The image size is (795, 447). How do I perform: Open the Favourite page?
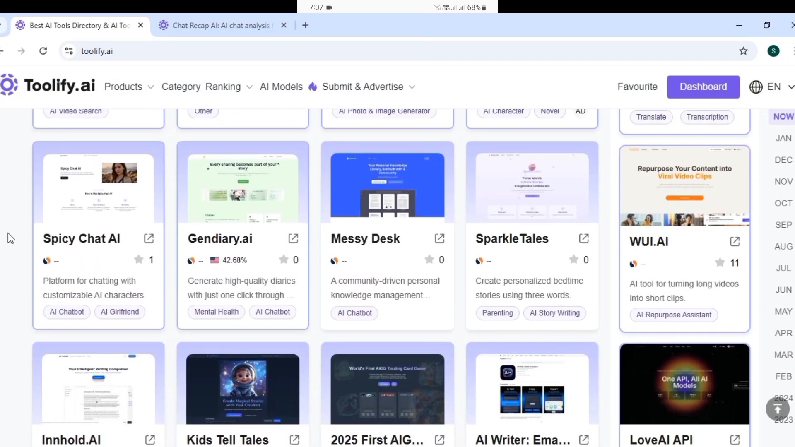[637, 87]
